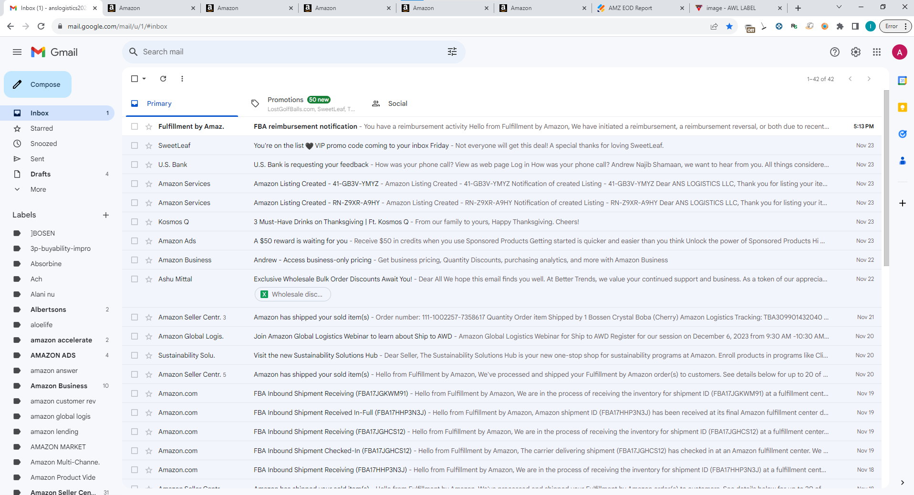Select the SweetLeaf email checkbox
914x495 pixels.
tap(135, 145)
